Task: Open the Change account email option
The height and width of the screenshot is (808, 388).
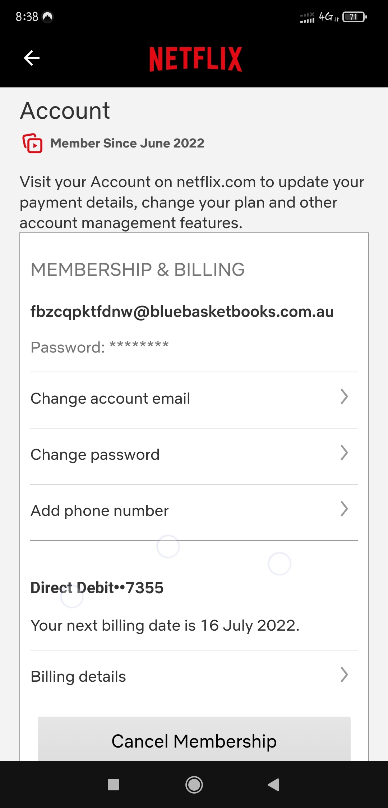Action: [110, 399]
